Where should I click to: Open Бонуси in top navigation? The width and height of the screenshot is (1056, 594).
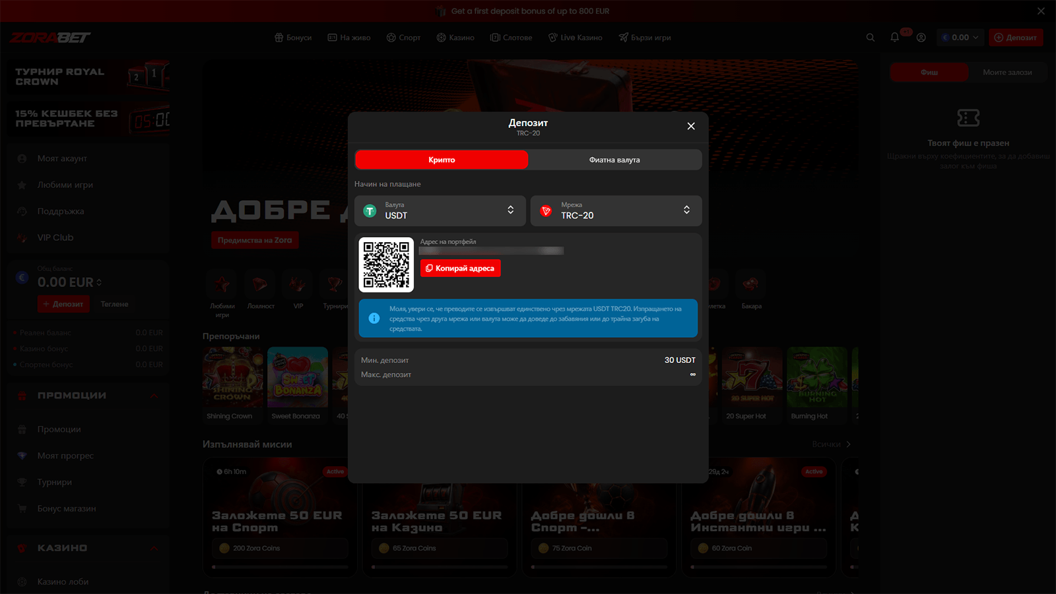(x=293, y=38)
